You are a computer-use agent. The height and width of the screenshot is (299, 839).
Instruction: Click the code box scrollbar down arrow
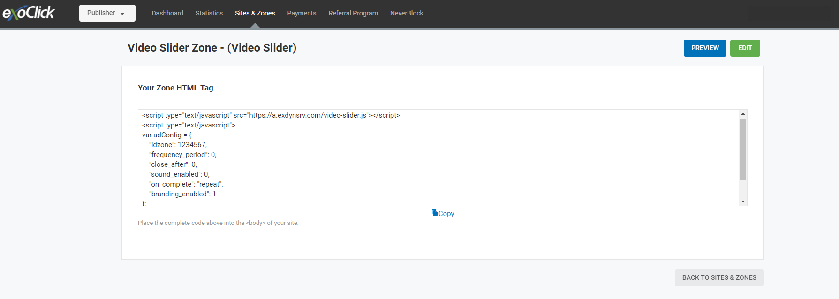(743, 202)
